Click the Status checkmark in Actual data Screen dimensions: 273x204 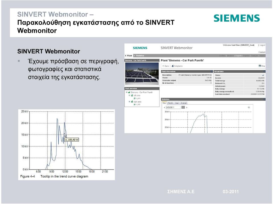[x=263, y=75]
